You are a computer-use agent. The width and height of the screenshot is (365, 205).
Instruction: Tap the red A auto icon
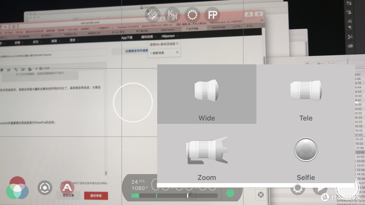pos(67,187)
